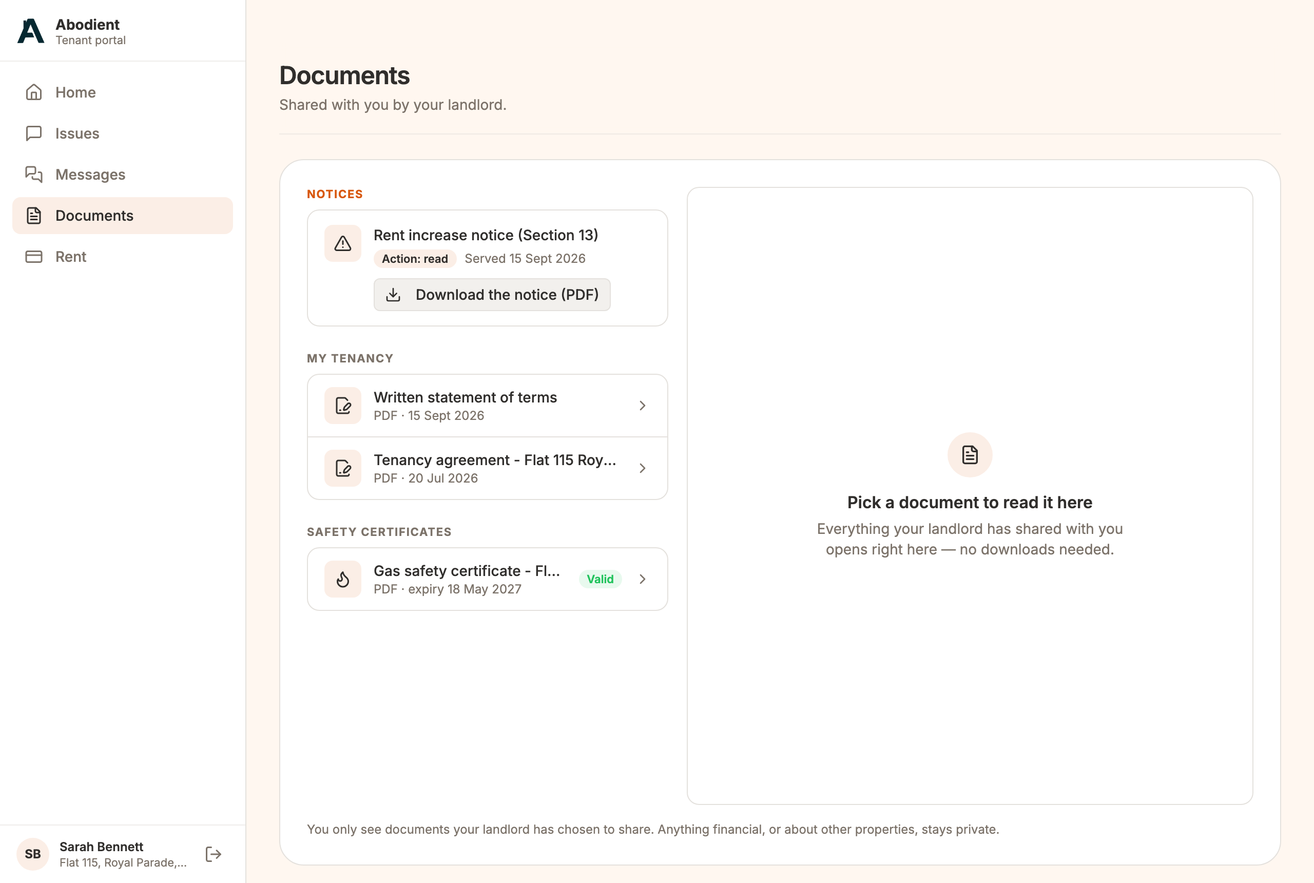Open the Tenancy agreement - Flat 115 document

pos(488,468)
